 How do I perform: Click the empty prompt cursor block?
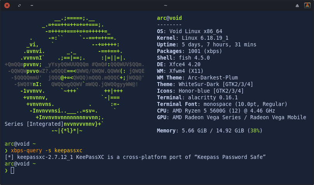[x=12, y=170]
